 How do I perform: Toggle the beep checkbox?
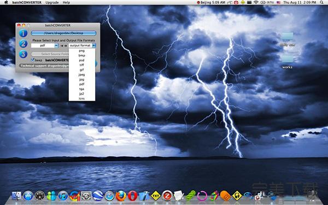pyautogui.click(x=33, y=60)
